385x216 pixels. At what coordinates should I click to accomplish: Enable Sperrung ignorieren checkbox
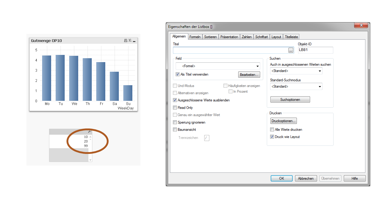coord(175,122)
